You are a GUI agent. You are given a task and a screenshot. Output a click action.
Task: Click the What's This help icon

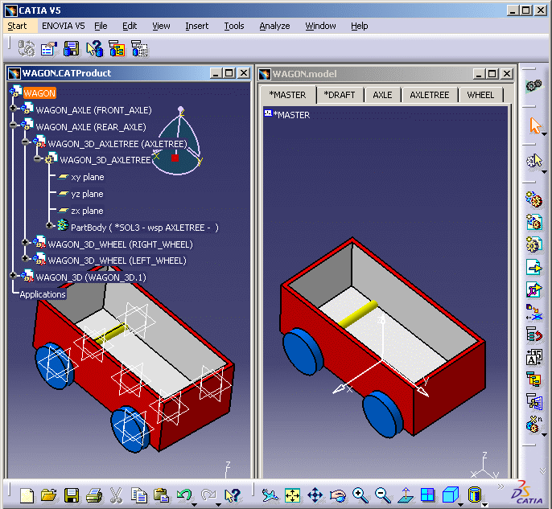click(x=233, y=495)
